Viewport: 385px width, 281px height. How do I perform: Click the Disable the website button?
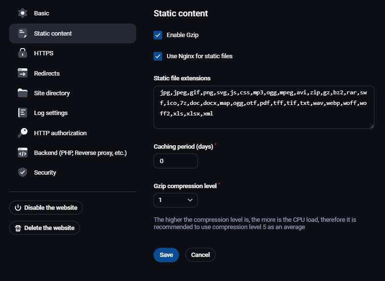point(46,208)
